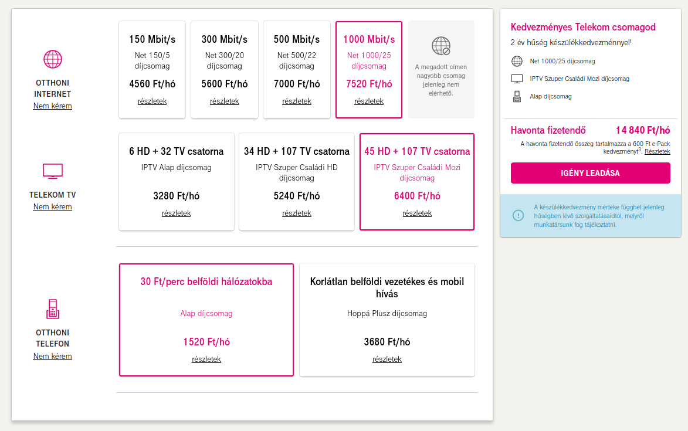
Task: Choose the 6 HD + 32 TV csatorna package
Action: tap(177, 182)
